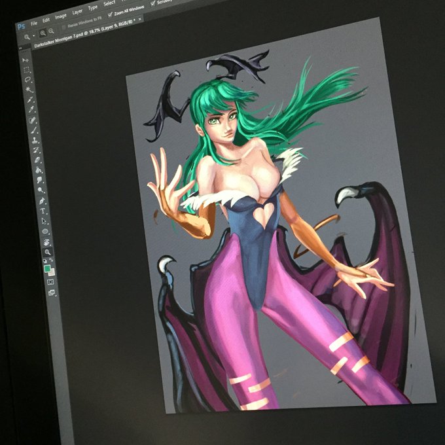This screenshot has height=445, width=445.
Task: Select the Move tool
Action: click(26, 60)
